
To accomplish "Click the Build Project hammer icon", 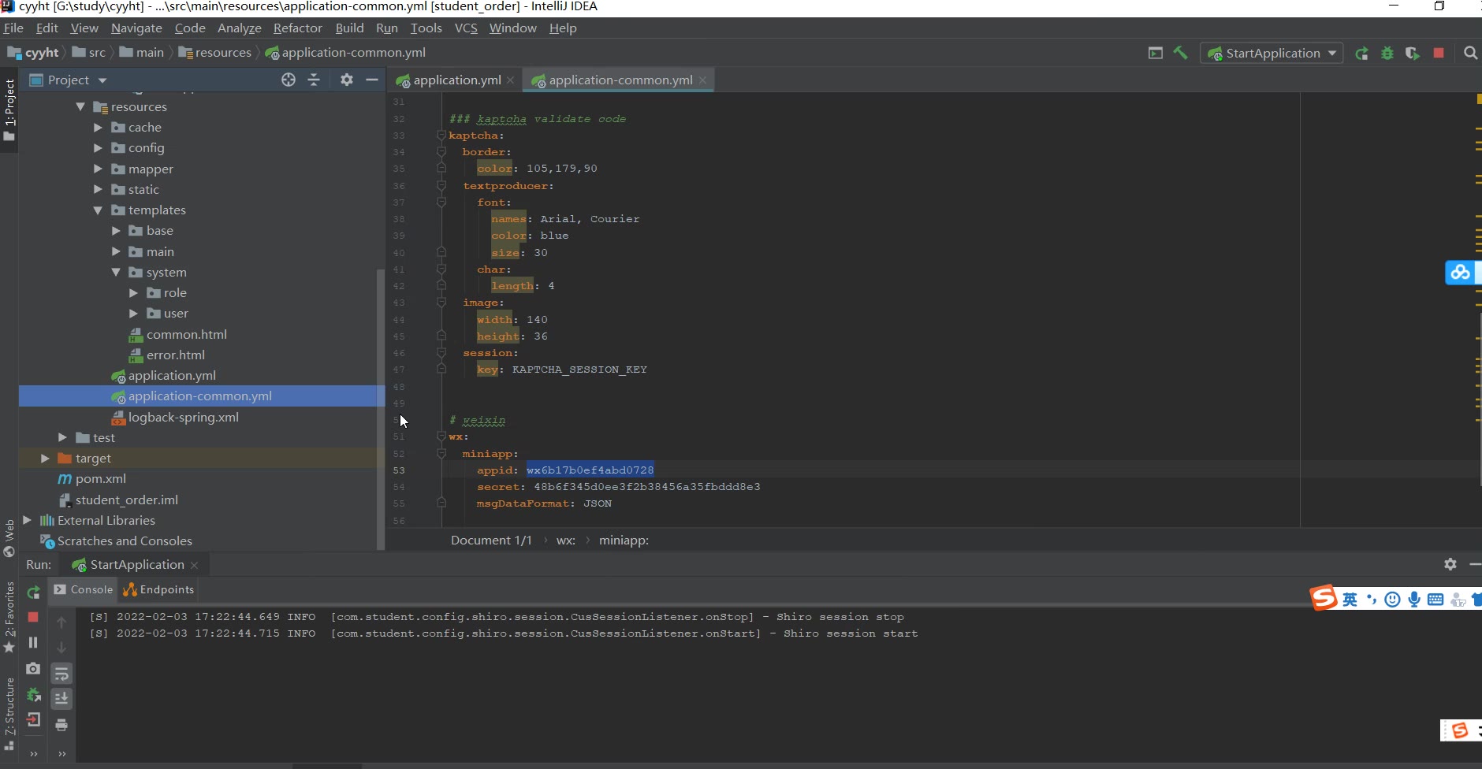I will tap(1180, 53).
